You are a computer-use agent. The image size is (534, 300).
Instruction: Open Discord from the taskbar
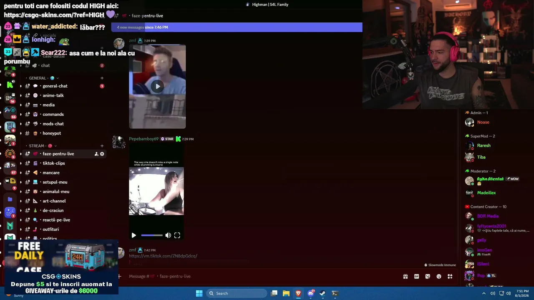(x=310, y=293)
